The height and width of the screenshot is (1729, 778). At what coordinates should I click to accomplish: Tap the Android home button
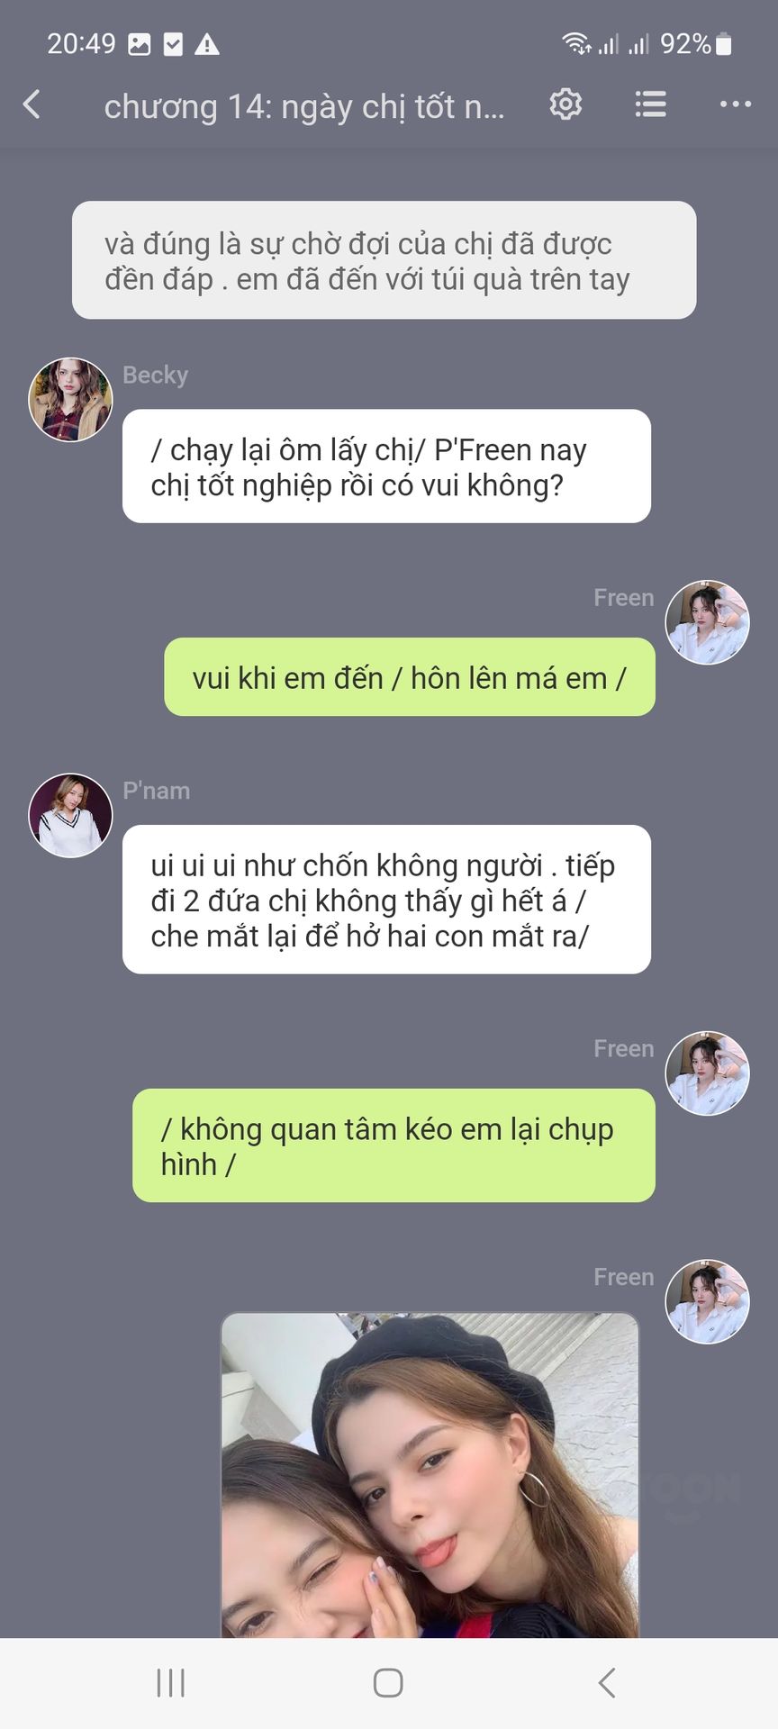pyautogui.click(x=388, y=1682)
